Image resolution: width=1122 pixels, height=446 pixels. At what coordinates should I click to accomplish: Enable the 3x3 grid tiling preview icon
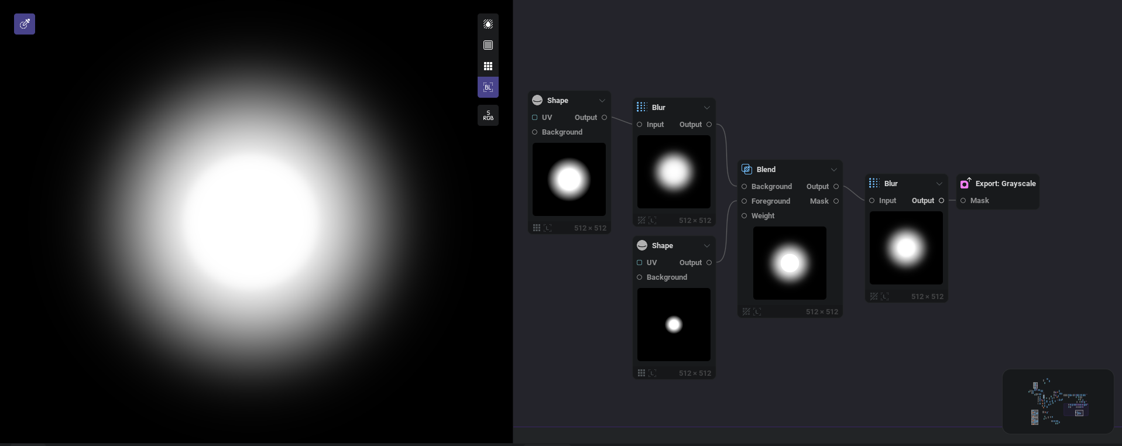click(488, 66)
